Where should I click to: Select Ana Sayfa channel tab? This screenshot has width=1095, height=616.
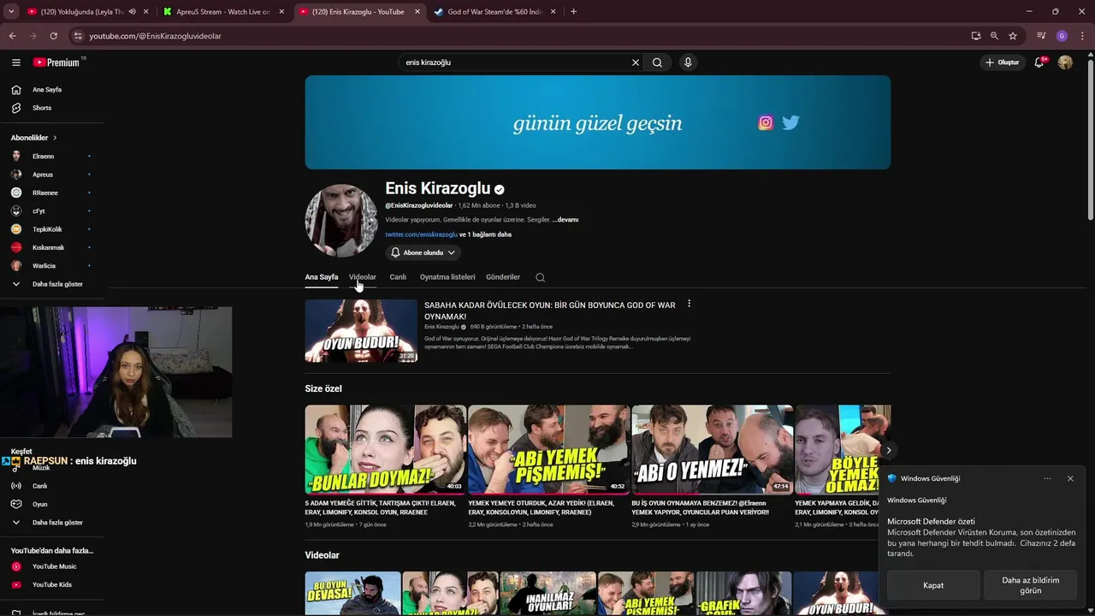(x=322, y=277)
